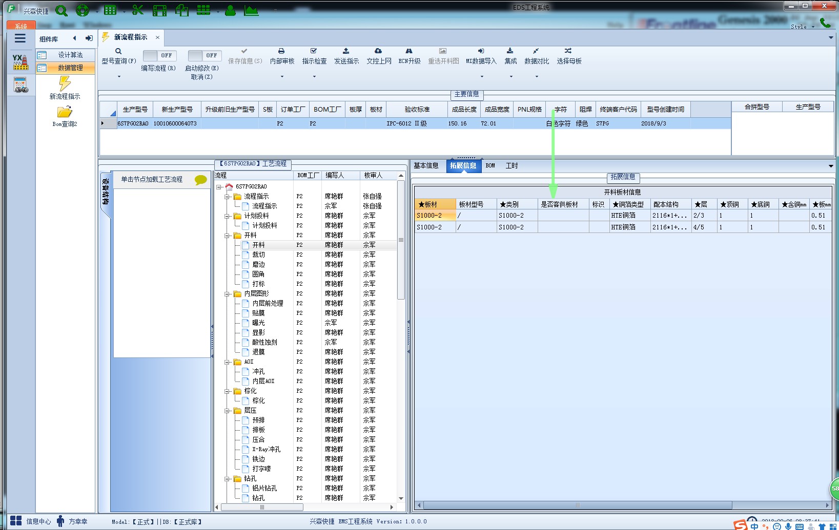Click user 方幸幸 in status bar

[78, 521]
